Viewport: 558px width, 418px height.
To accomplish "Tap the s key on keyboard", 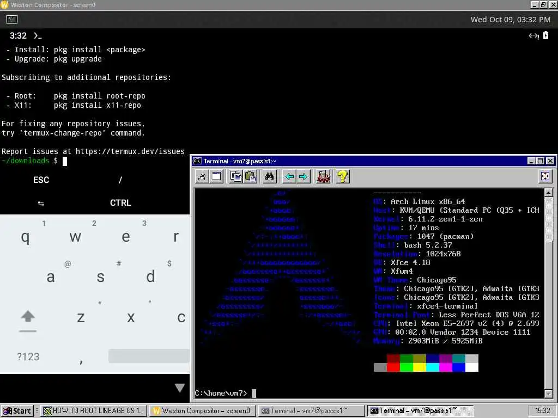I will point(101,277).
